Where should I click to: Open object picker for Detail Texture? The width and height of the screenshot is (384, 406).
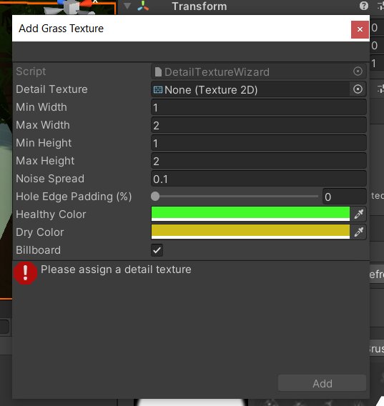[x=358, y=89]
